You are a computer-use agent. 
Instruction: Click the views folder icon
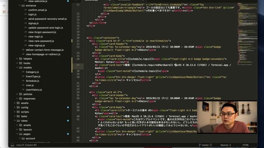(18, 120)
